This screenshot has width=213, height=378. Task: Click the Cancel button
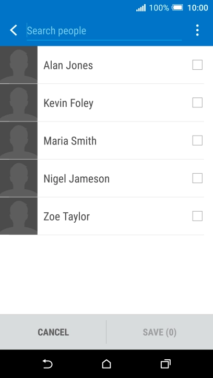point(53,332)
